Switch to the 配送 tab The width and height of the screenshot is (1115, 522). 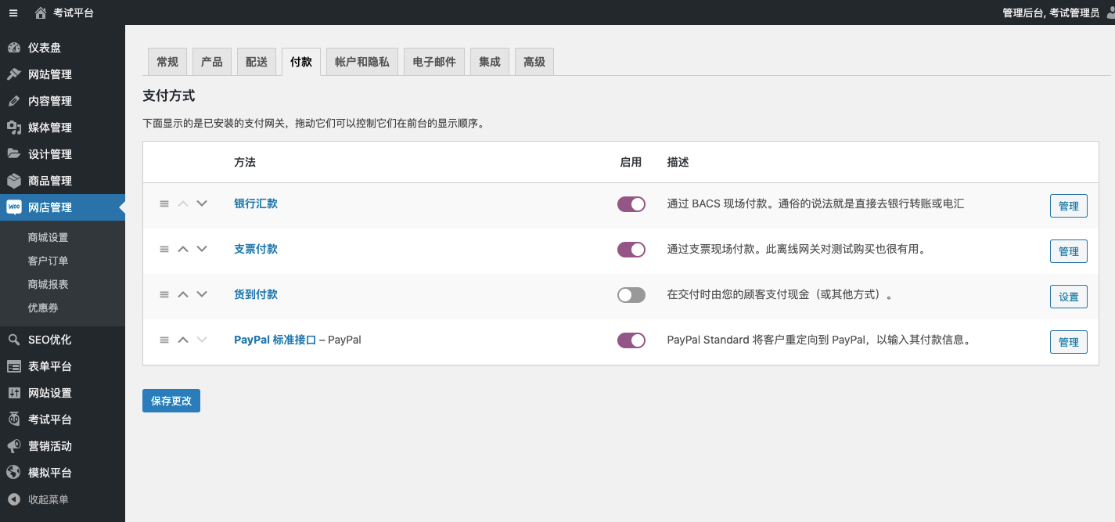pos(257,62)
